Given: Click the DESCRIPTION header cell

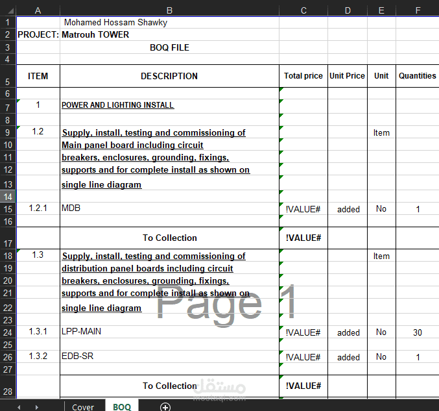Looking at the screenshot, I should click(169, 76).
